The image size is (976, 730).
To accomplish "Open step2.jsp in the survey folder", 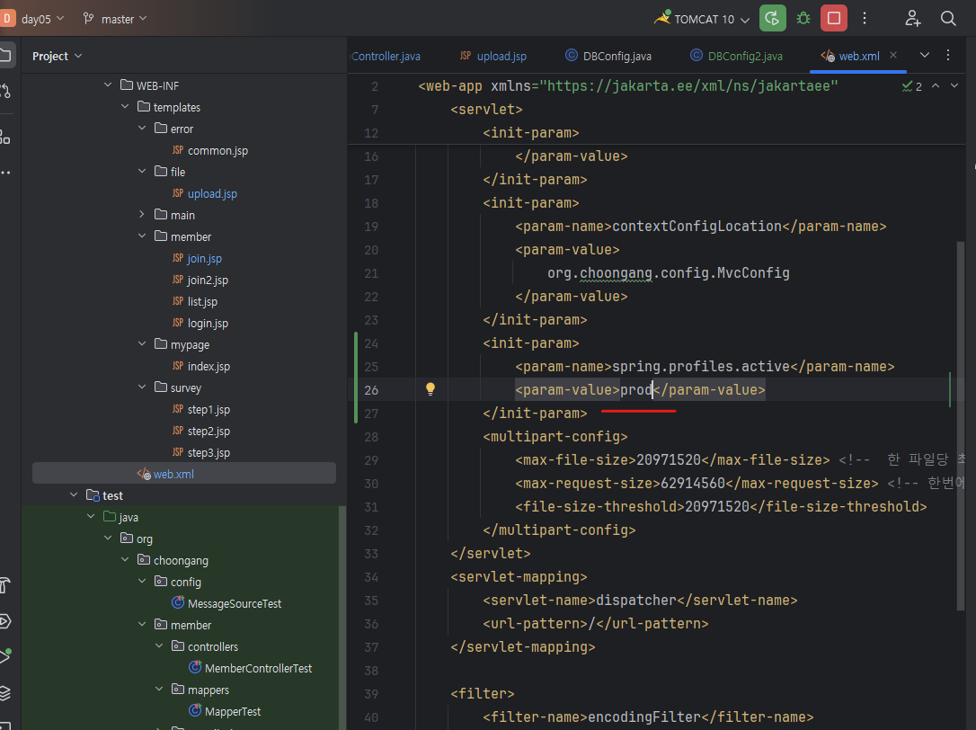I will (209, 431).
